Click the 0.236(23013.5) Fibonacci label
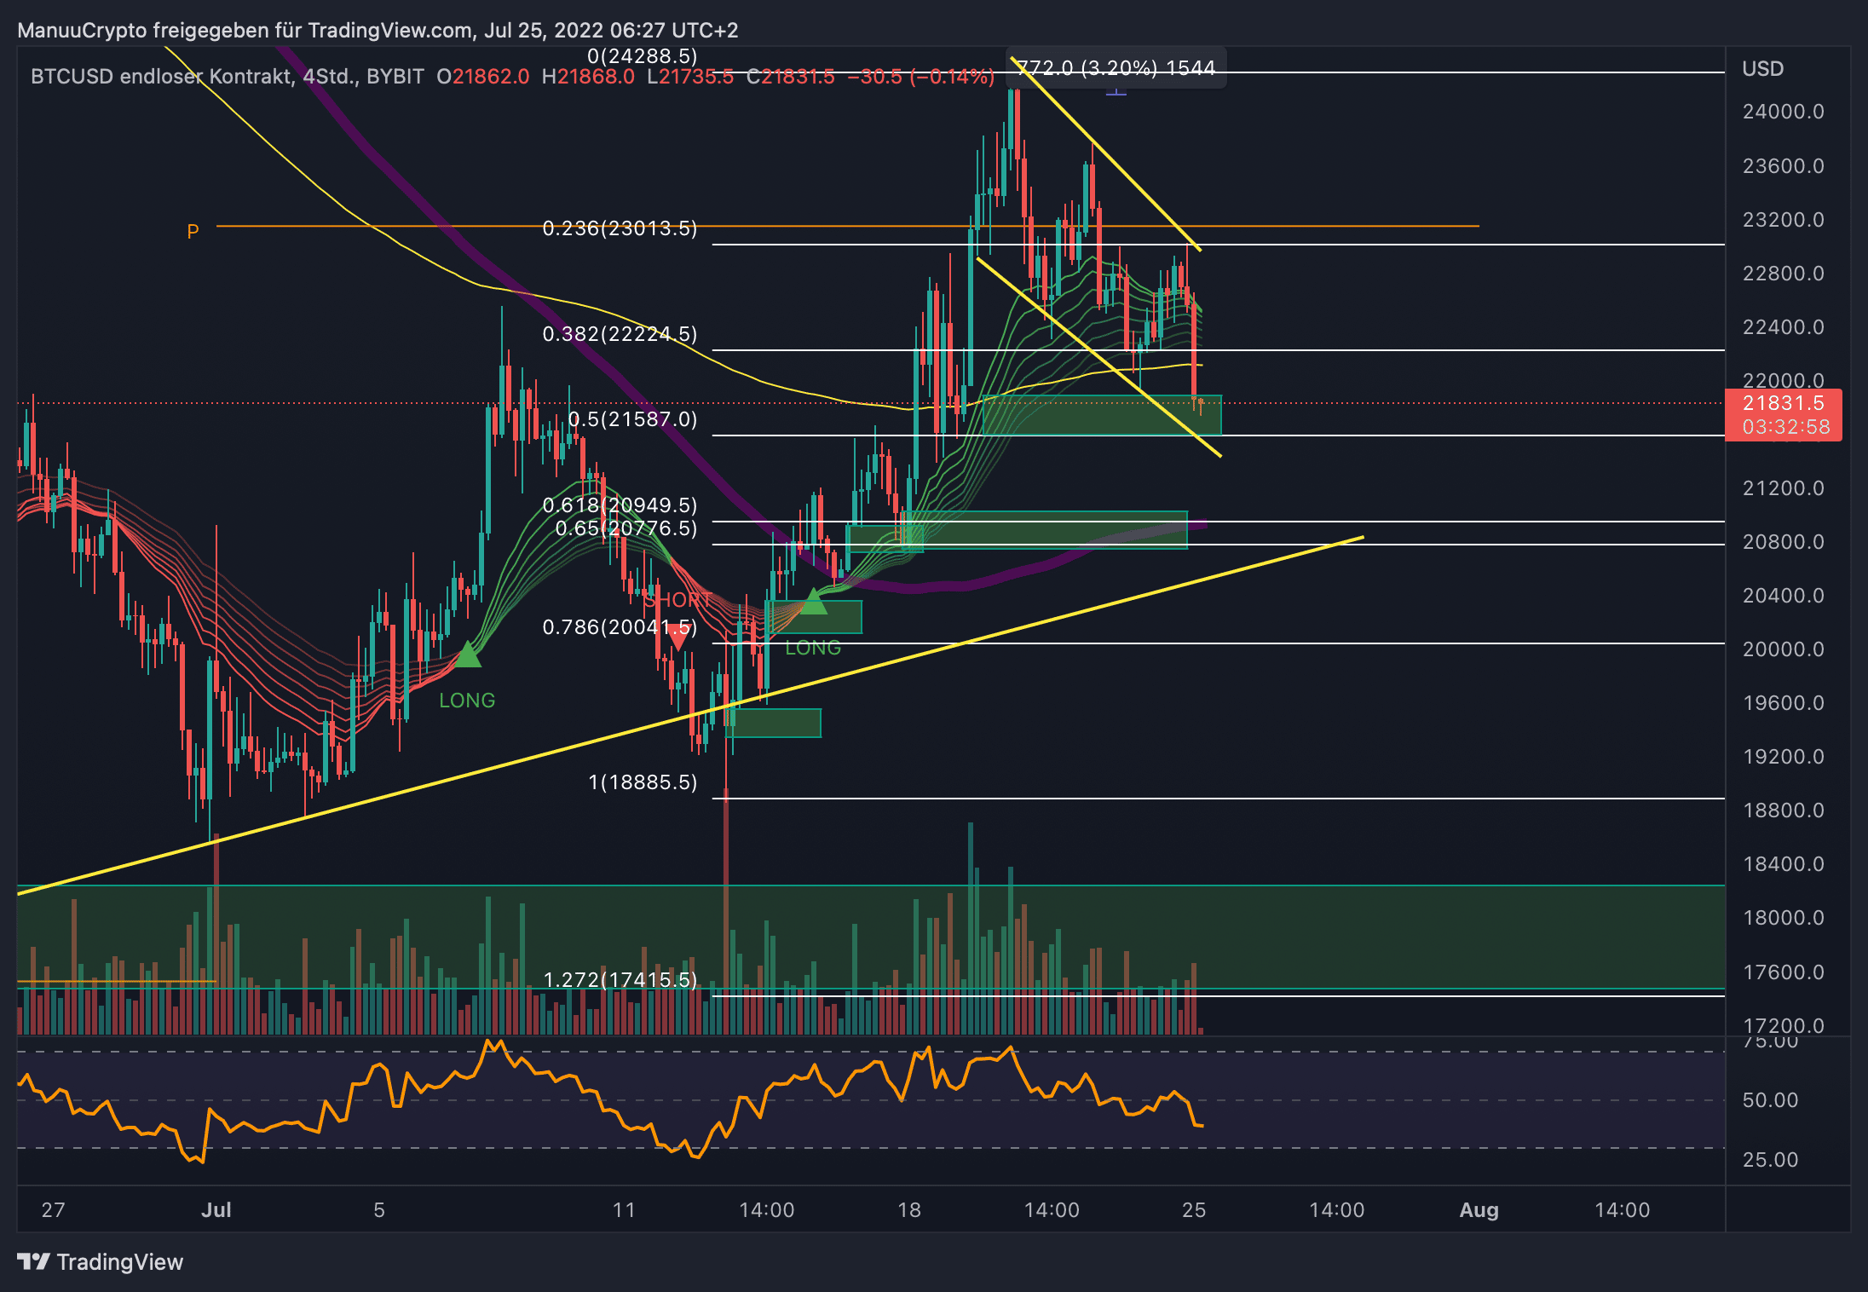 coord(620,228)
